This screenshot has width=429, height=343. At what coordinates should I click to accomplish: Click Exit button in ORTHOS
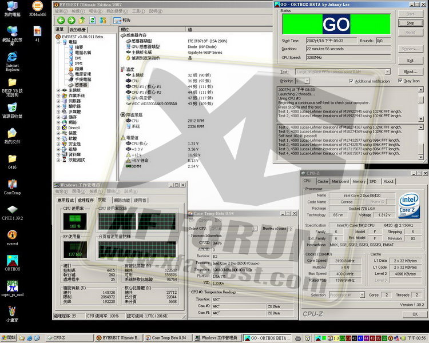(410, 61)
